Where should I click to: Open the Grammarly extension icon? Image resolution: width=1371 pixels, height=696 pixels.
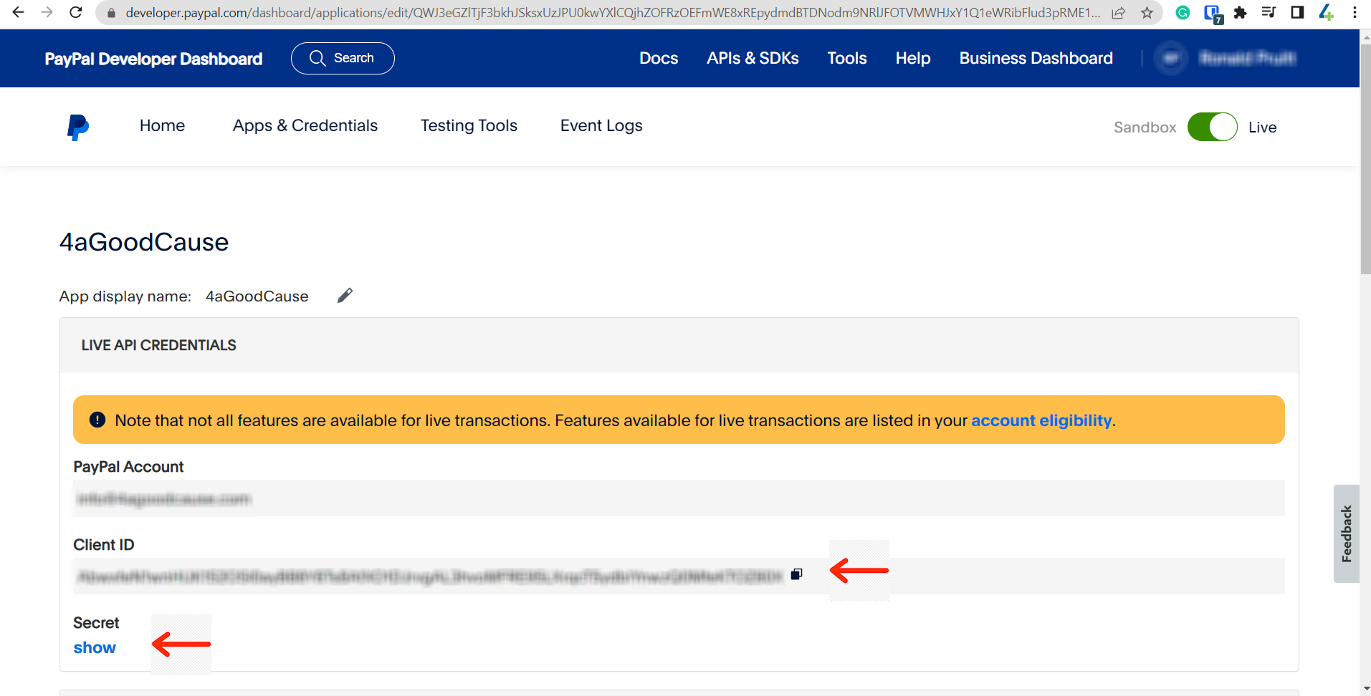(1183, 12)
